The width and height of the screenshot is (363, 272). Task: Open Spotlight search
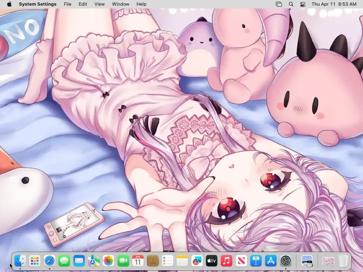click(291, 4)
